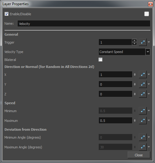This screenshot has width=155, height=163.
Task: Click the function curve icon for Maximum Angle
Action: coord(143,147)
